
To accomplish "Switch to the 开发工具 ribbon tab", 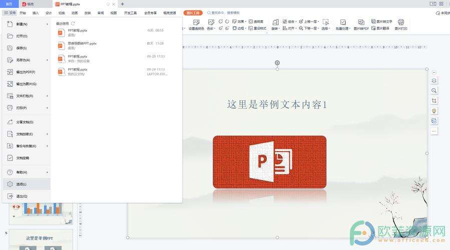I will [130, 13].
